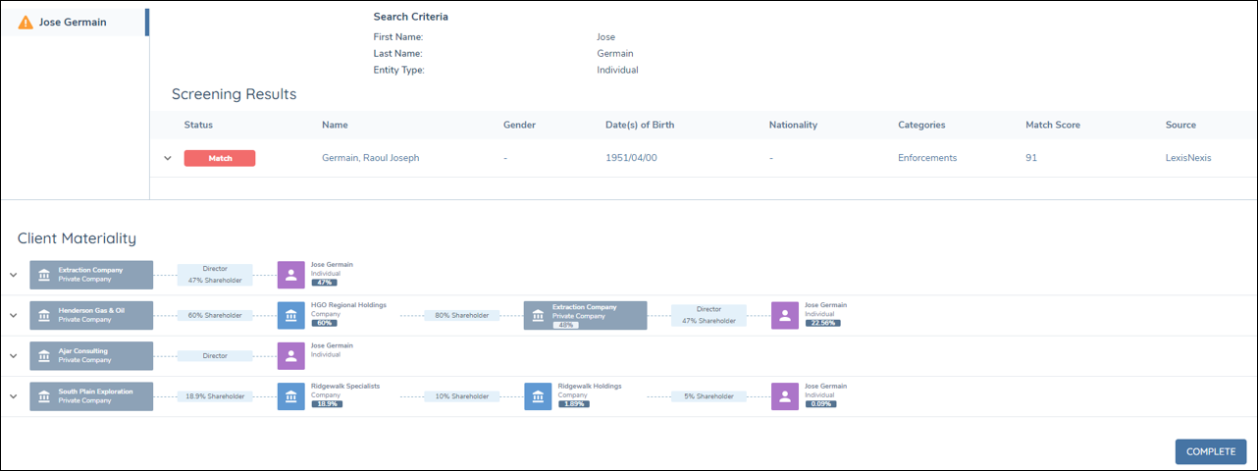
Task: Click the person icon next to the 0.09% badge
Action: point(785,396)
